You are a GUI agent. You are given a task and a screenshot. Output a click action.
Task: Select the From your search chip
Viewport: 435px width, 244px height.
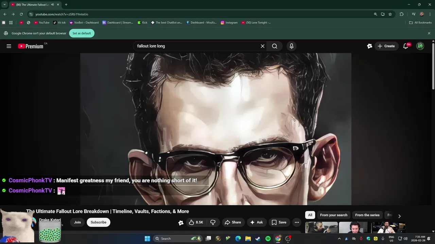pyautogui.click(x=334, y=215)
